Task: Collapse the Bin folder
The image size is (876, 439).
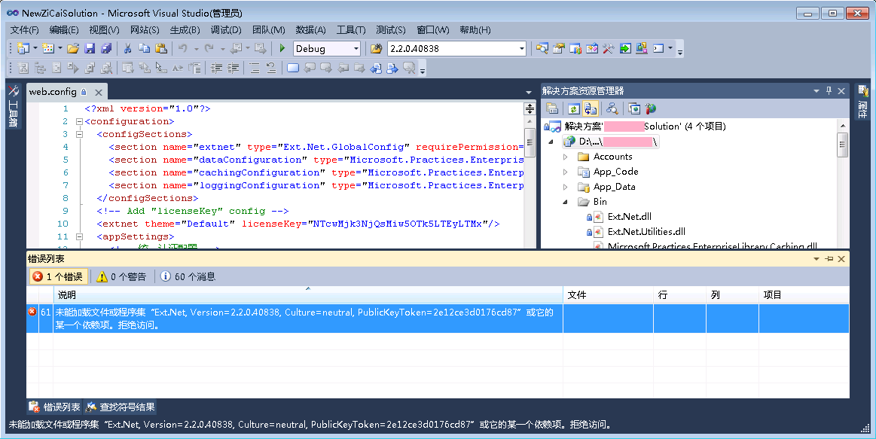Action: pos(566,203)
